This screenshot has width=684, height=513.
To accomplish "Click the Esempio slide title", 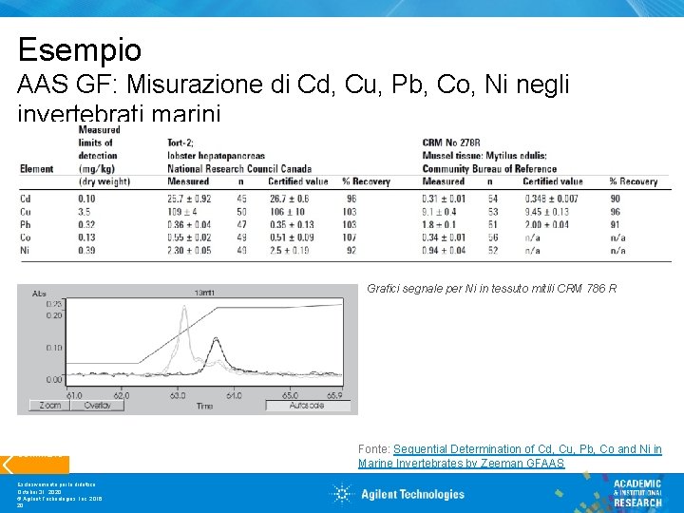I will [x=80, y=49].
